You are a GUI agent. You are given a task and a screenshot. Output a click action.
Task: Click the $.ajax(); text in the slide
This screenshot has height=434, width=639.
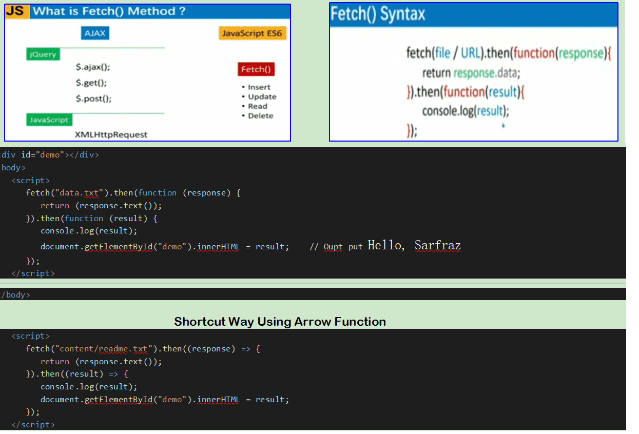93,67
